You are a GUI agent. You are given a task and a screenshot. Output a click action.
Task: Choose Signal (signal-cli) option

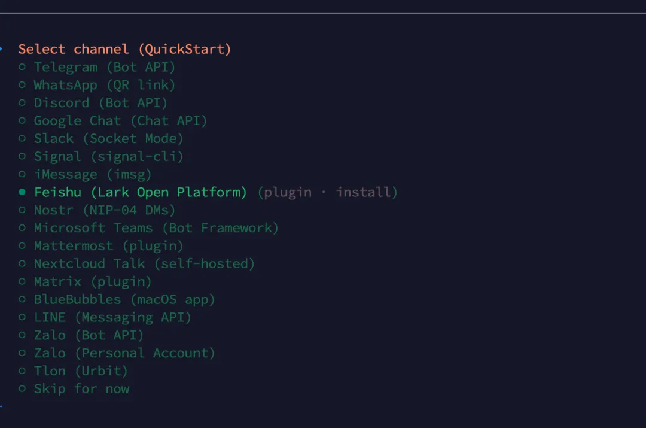point(108,157)
